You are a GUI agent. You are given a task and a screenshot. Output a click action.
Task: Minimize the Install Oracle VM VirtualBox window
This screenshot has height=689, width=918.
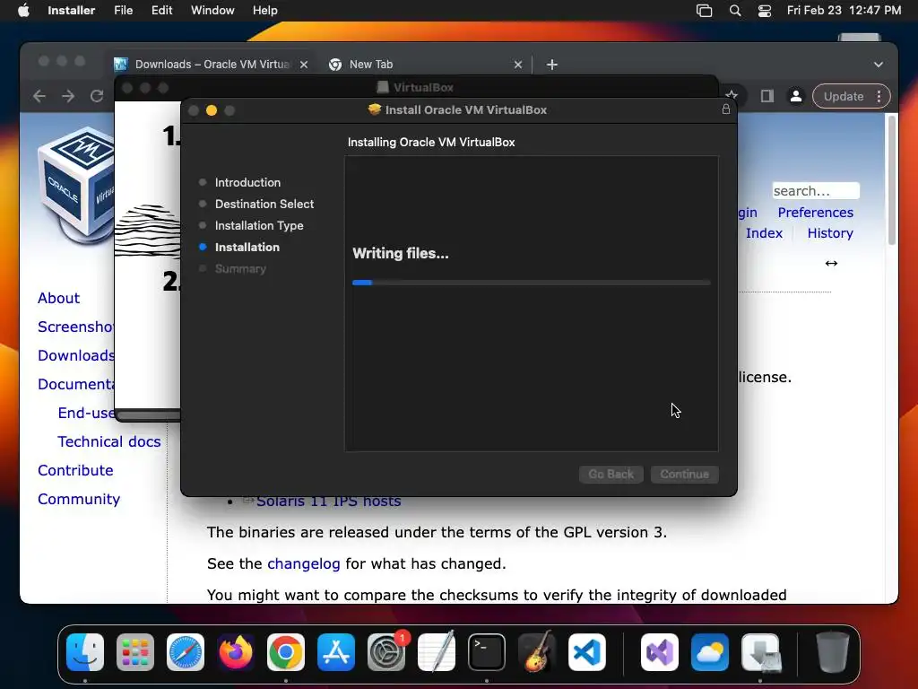pos(212,110)
